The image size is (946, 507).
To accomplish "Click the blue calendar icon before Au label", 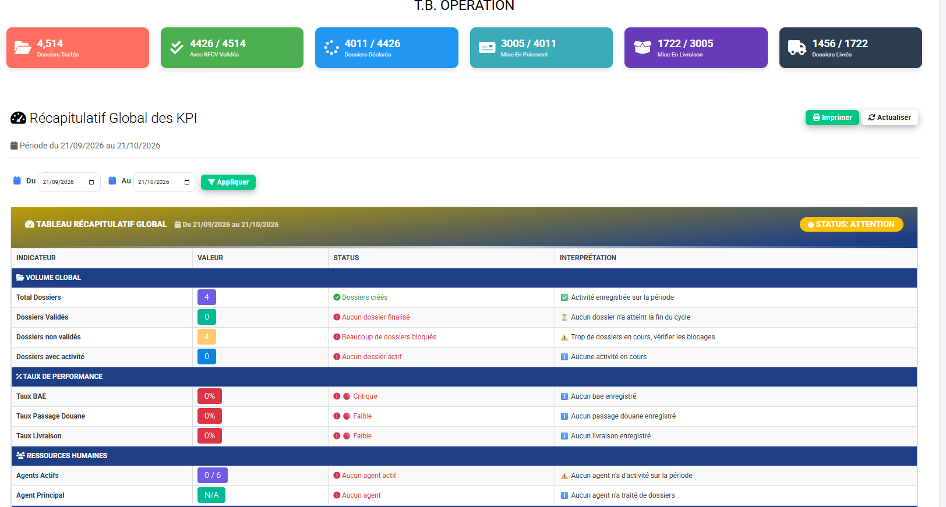I will [112, 181].
